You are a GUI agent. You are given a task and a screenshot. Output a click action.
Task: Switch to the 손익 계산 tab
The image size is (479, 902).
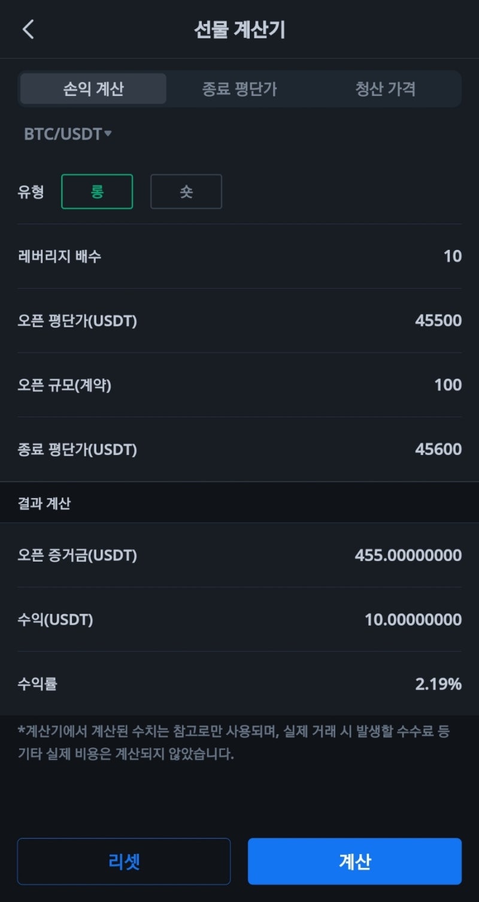click(x=93, y=89)
